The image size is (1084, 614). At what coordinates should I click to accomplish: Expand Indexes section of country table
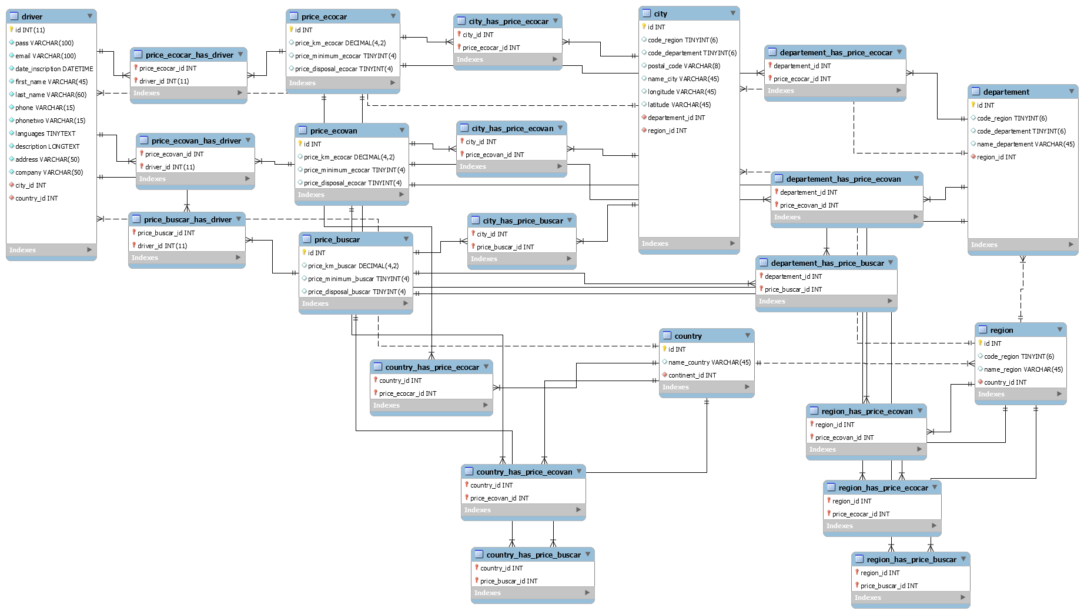(747, 387)
